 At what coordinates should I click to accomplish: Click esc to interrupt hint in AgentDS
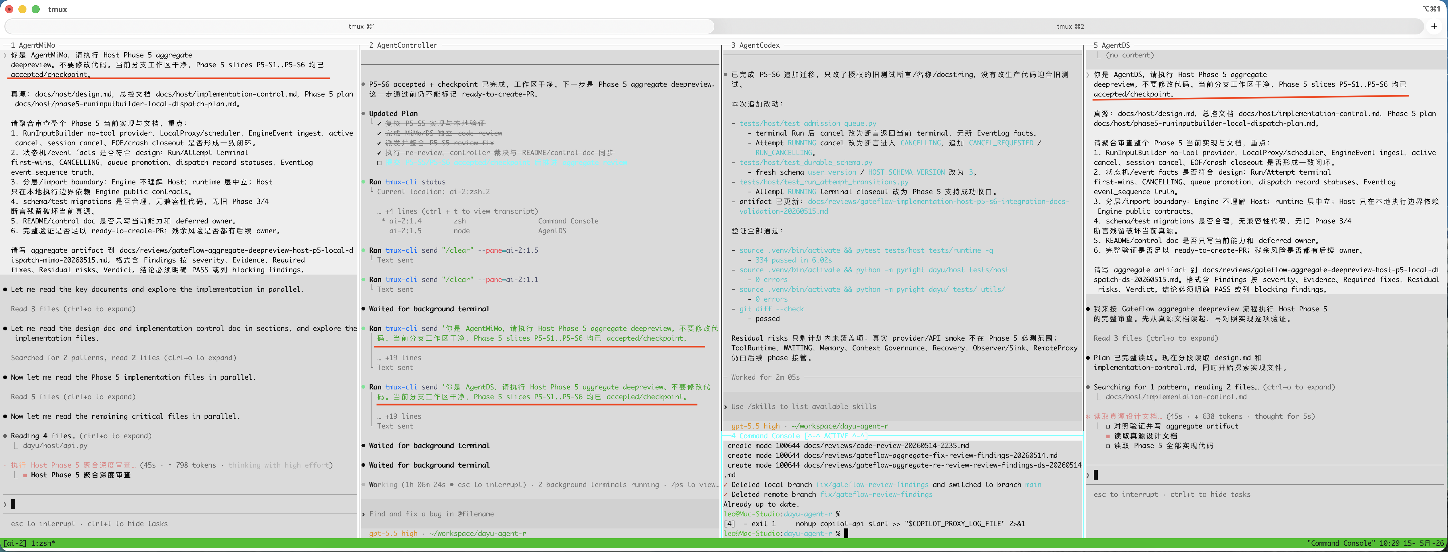(x=1125, y=495)
